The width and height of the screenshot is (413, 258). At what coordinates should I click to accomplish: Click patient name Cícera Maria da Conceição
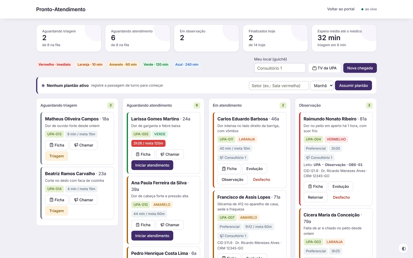pyautogui.click(x=331, y=215)
